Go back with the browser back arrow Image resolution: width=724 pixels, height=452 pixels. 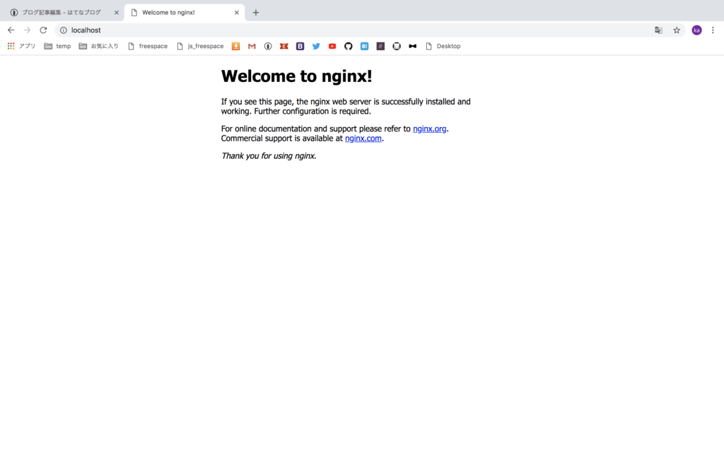pyautogui.click(x=11, y=30)
